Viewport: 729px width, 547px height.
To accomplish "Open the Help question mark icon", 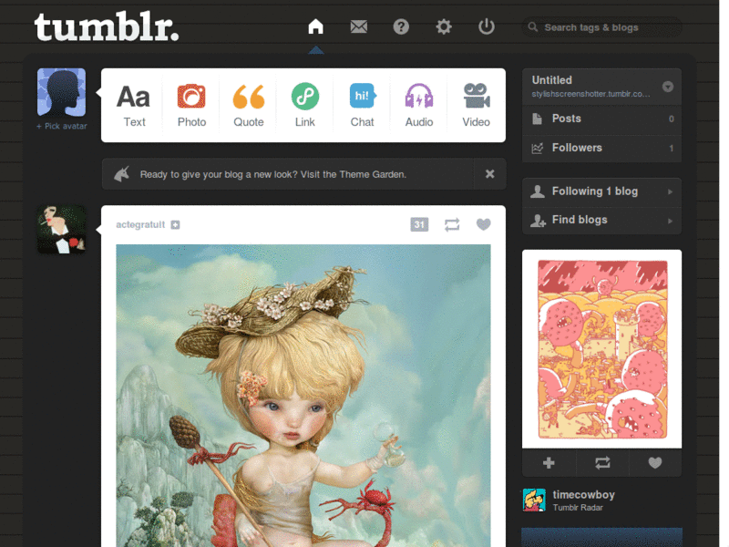I will (x=401, y=27).
